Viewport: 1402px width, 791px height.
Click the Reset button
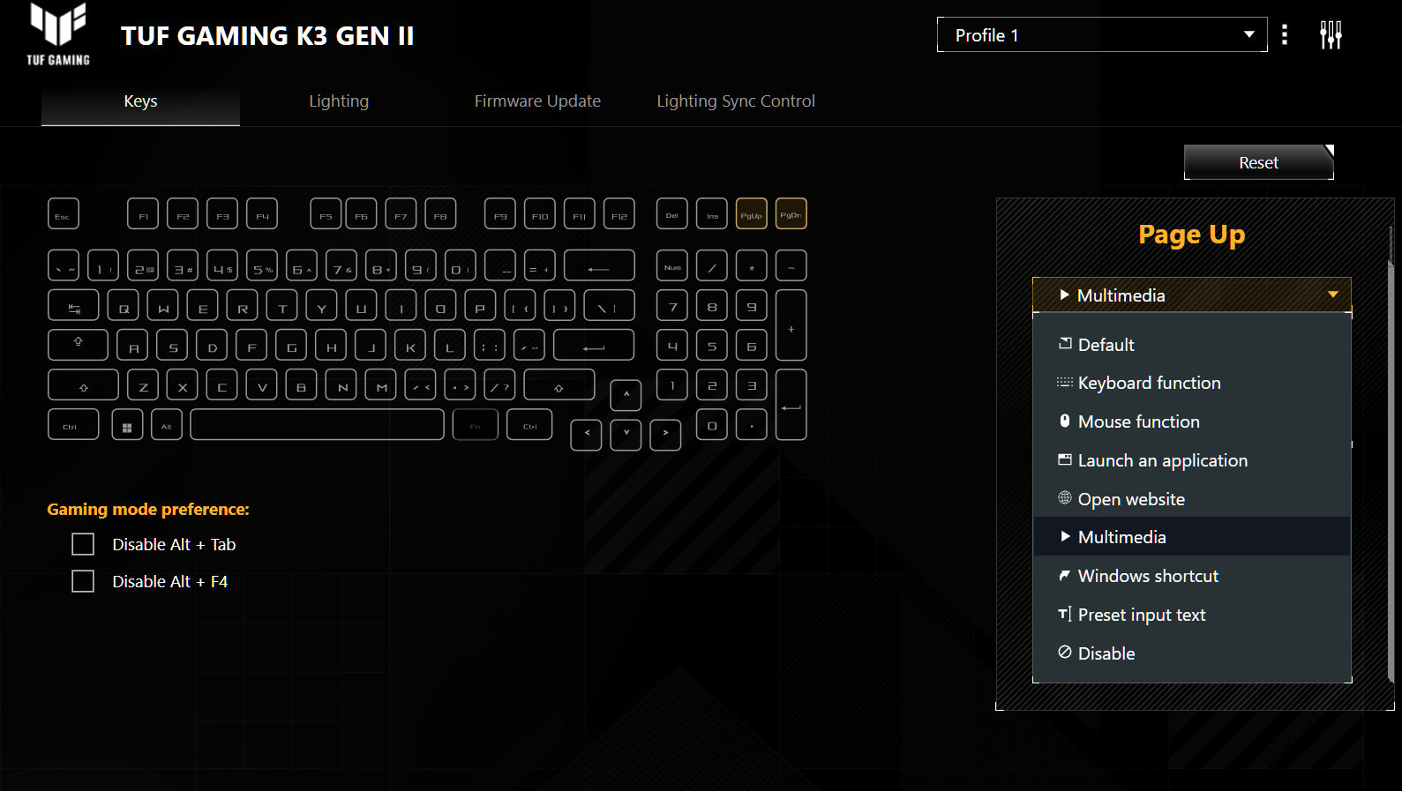pos(1259,162)
